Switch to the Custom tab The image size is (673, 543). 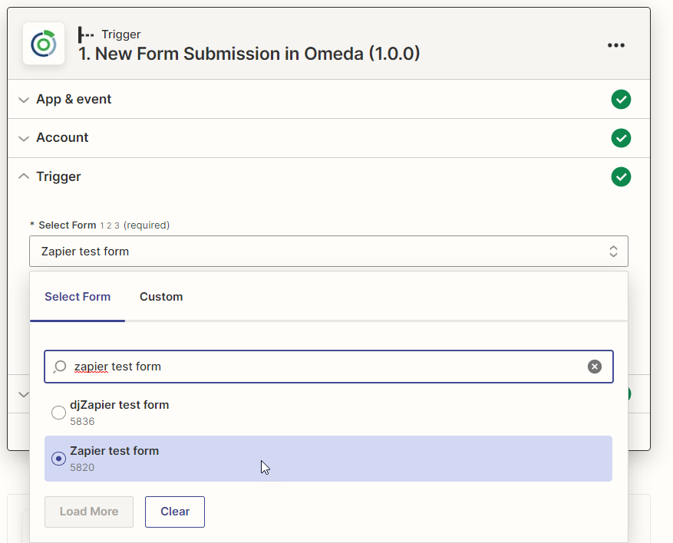(x=161, y=297)
